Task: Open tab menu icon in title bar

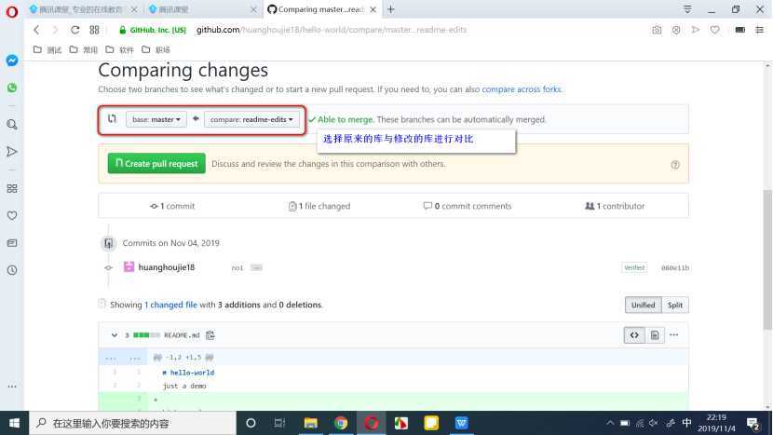Action: 687,9
